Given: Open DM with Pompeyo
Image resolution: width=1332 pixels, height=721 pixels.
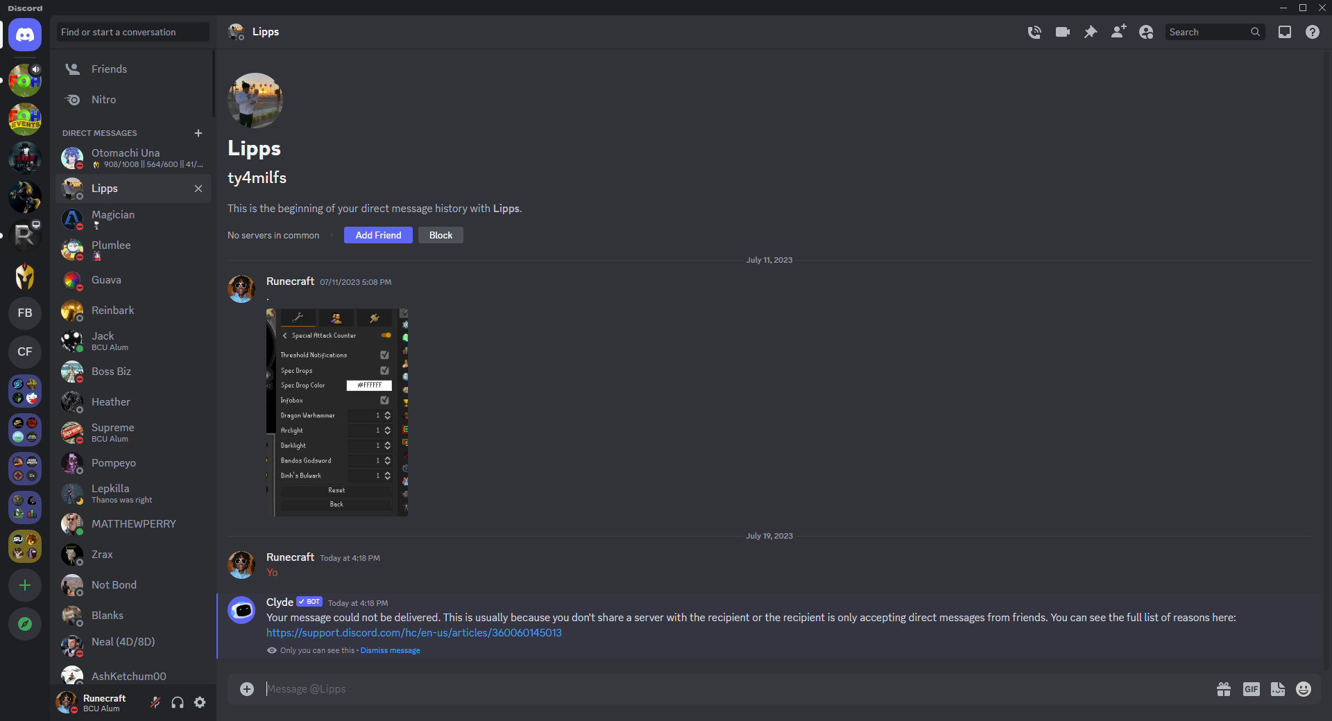Looking at the screenshot, I should 133,463.
